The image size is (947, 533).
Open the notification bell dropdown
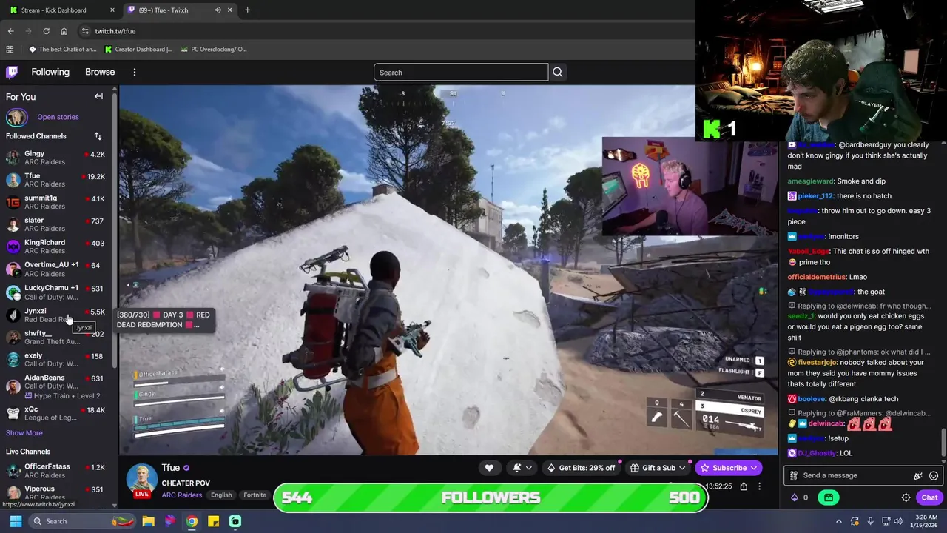522,468
